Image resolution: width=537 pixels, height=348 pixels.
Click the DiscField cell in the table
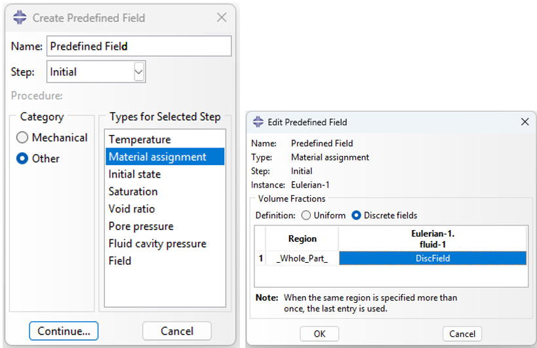432,258
